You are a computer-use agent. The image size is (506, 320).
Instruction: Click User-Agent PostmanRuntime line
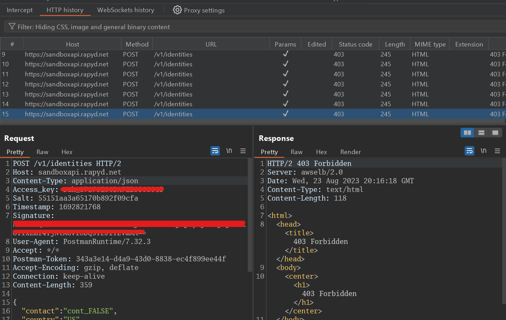pos(82,242)
